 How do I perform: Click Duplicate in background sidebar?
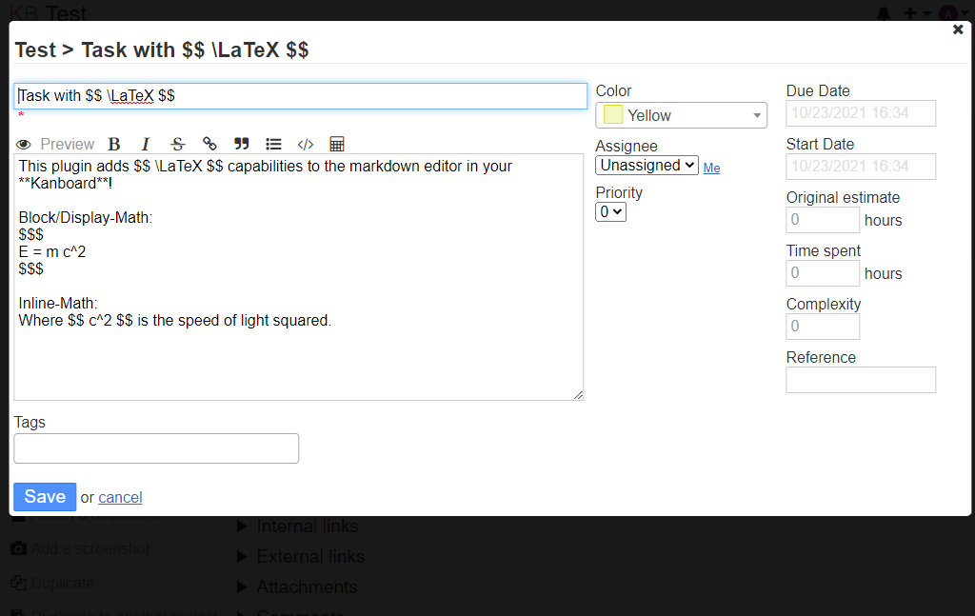click(53, 583)
